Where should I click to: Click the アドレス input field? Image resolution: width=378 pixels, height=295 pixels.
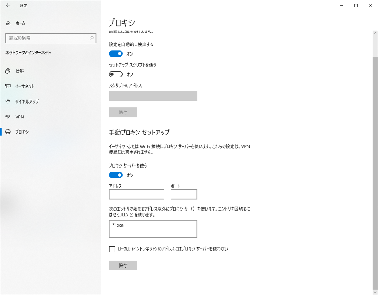pyautogui.click(x=137, y=194)
